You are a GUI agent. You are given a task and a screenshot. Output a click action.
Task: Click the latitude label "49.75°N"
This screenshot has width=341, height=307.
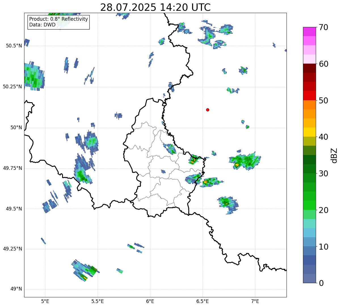[x=12, y=168]
